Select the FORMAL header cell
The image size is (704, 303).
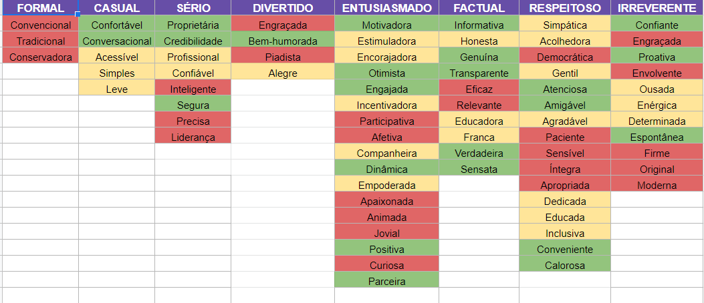39,8
